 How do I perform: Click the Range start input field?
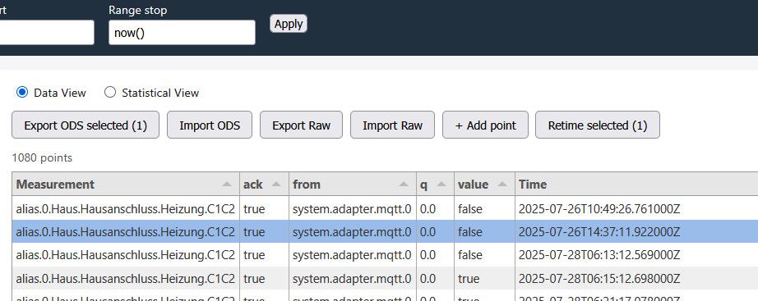47,32
